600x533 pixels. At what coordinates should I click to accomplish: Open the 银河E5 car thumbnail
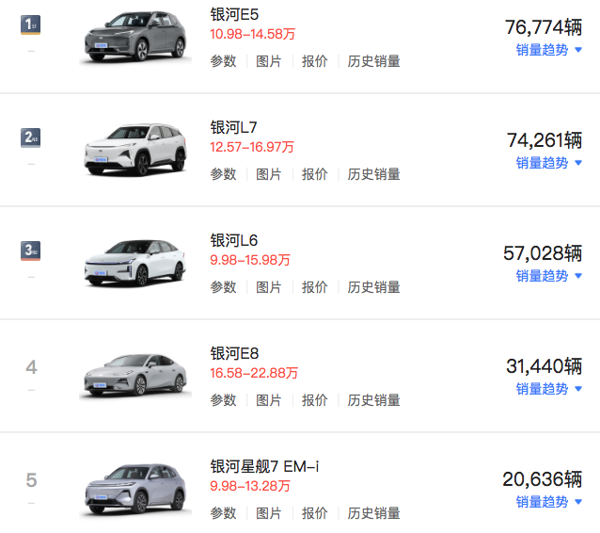135,38
